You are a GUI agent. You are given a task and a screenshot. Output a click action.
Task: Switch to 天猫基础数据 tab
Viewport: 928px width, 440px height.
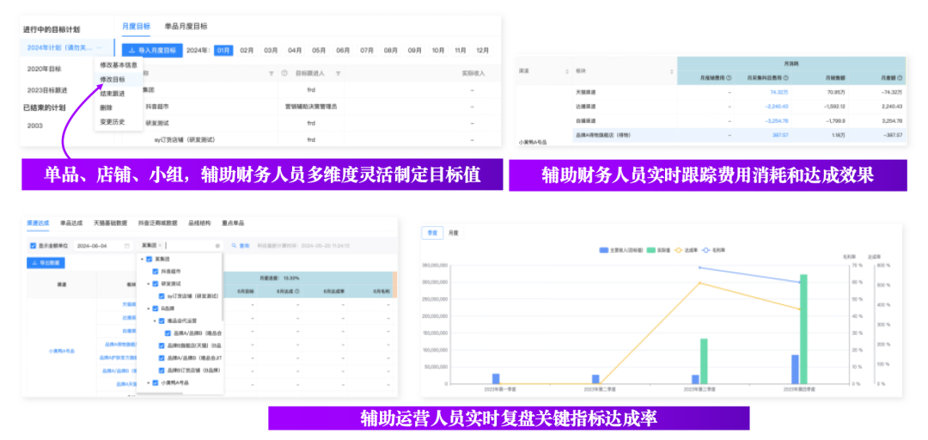pyautogui.click(x=110, y=223)
